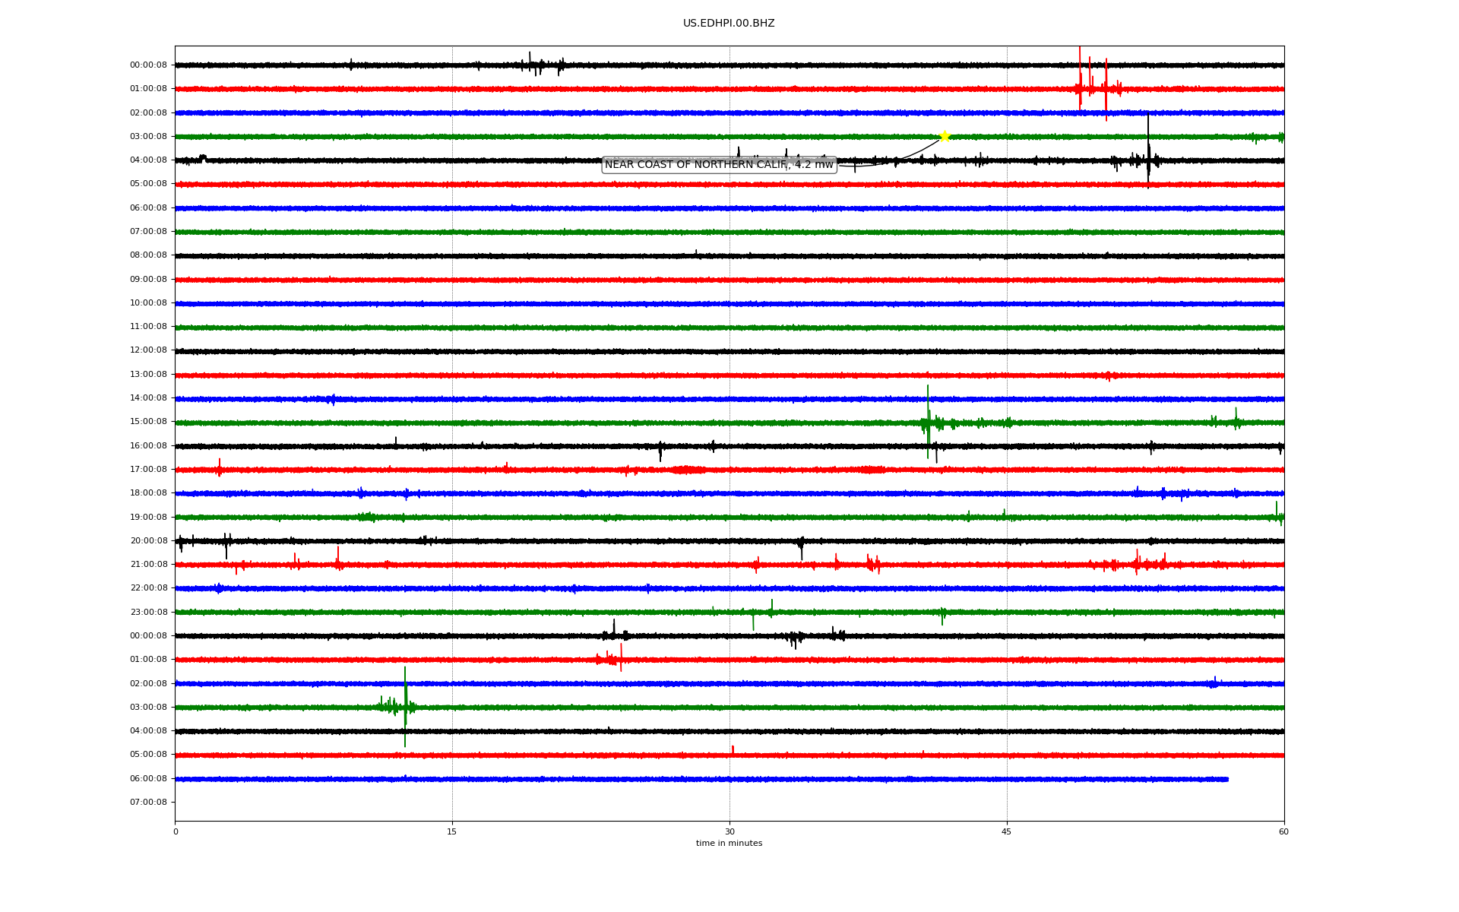Select the 23:00:08 time label

click(148, 613)
